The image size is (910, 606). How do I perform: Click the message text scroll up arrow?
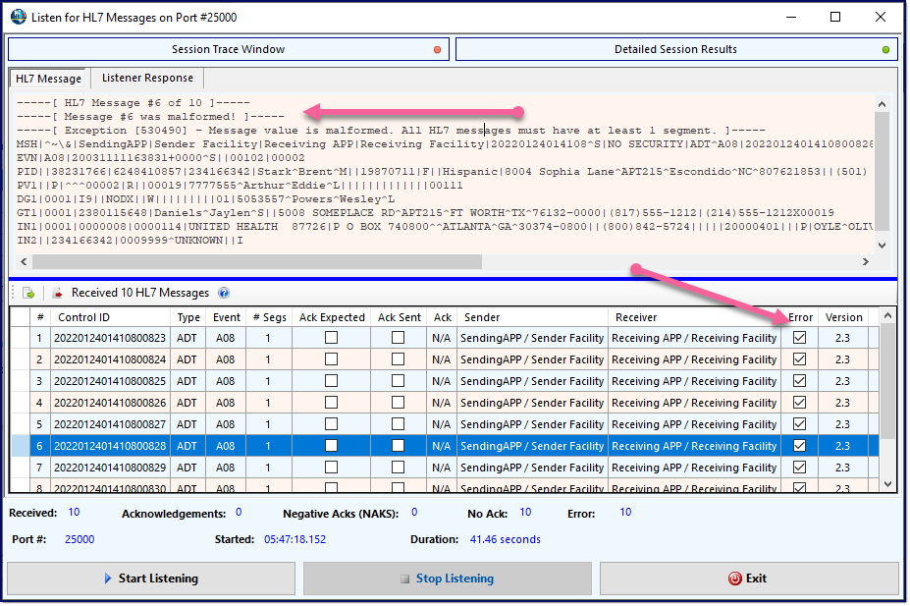tap(882, 104)
